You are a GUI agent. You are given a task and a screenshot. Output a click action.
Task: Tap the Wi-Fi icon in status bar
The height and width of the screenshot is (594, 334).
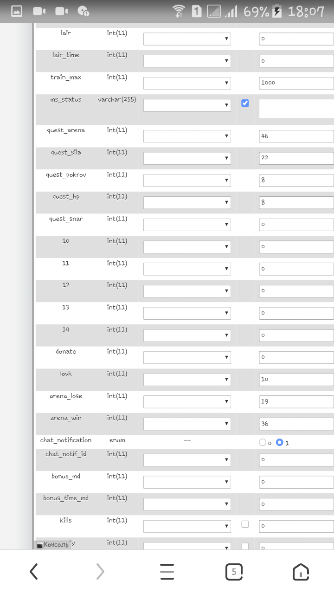coord(178,11)
